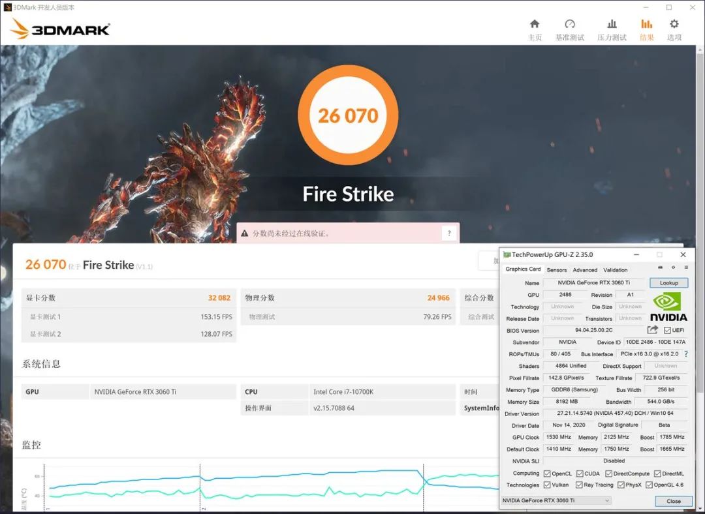Image resolution: width=705 pixels, height=514 pixels.
Task: Switch to the Sensors tab
Action: (557, 270)
